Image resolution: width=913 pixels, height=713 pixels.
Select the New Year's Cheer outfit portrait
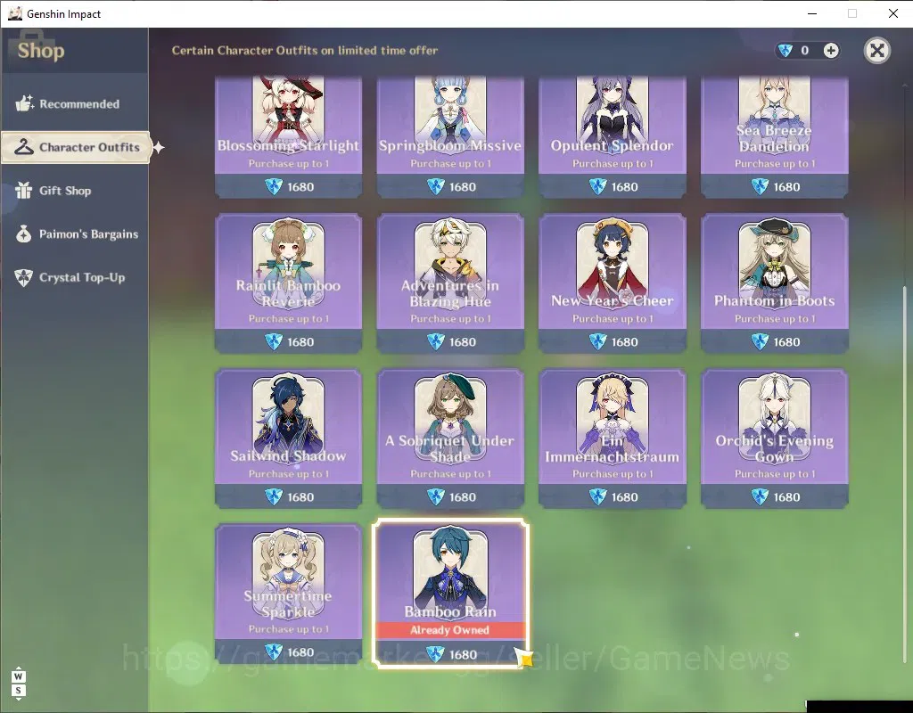613,263
